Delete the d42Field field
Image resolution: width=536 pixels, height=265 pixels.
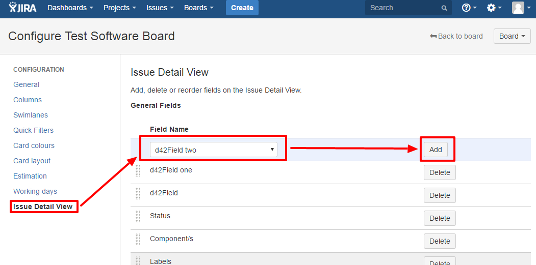point(440,195)
